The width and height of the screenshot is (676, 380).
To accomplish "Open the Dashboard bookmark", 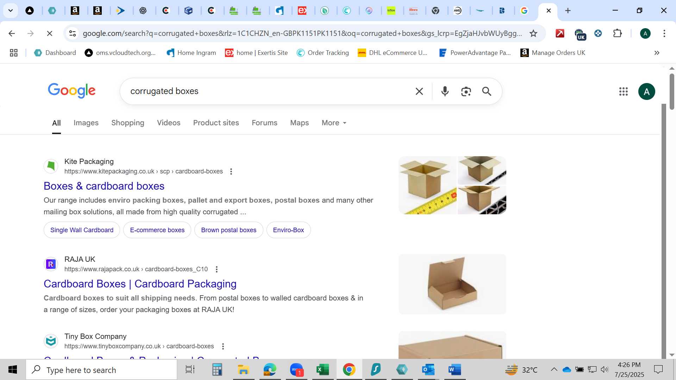I will click(55, 53).
